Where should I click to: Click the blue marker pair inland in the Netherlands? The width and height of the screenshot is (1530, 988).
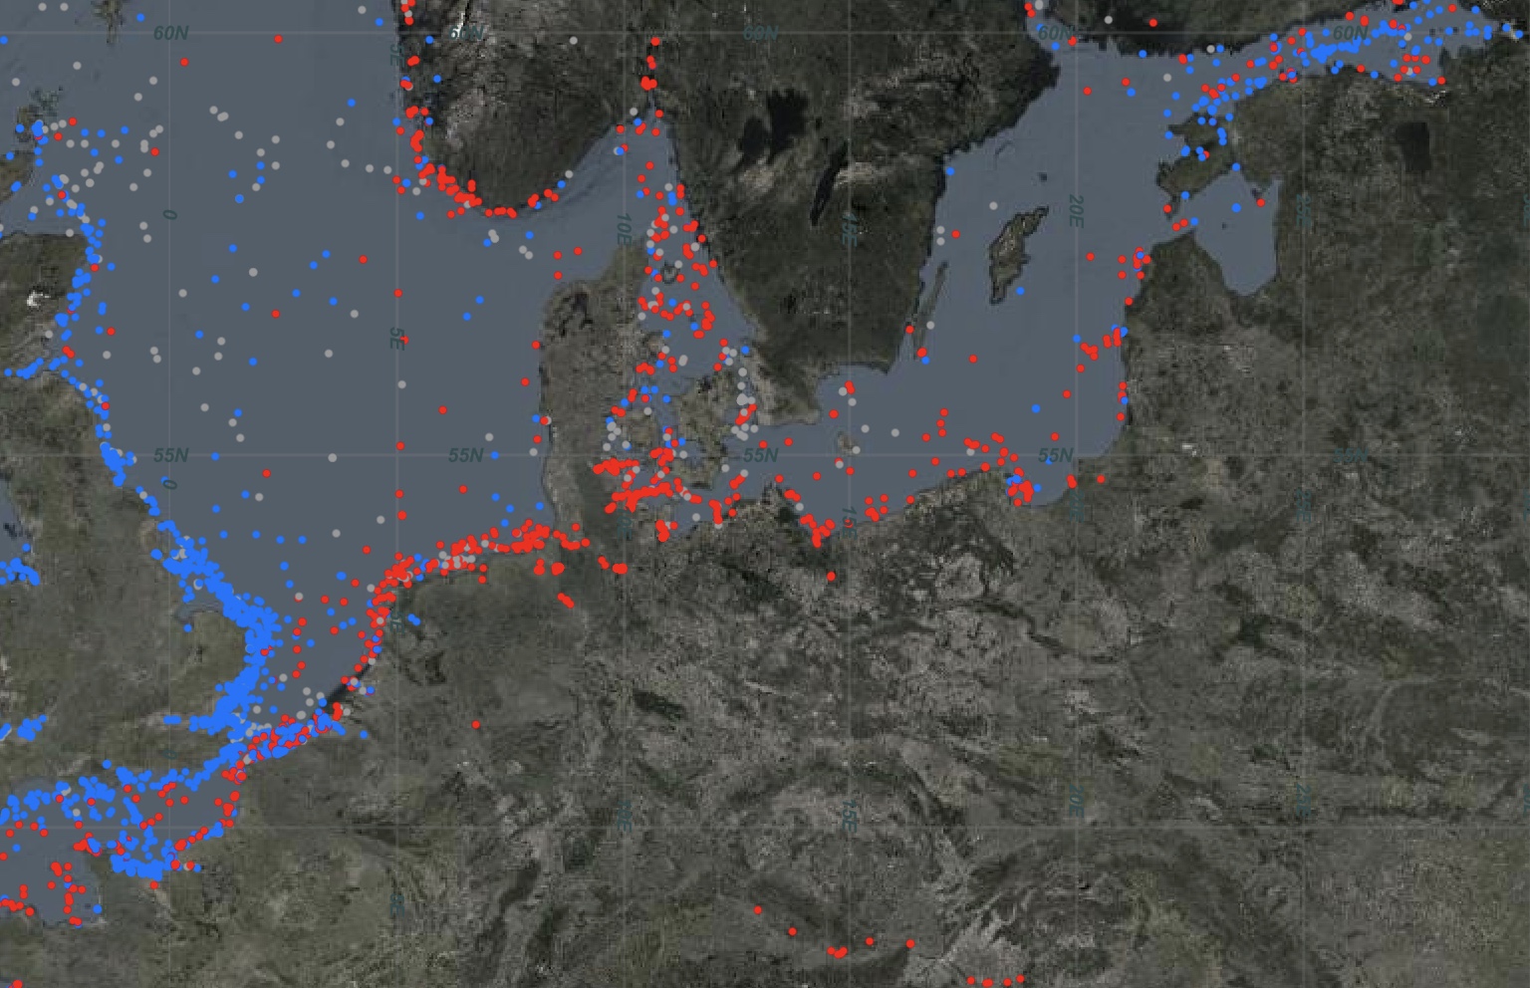[x=413, y=620]
